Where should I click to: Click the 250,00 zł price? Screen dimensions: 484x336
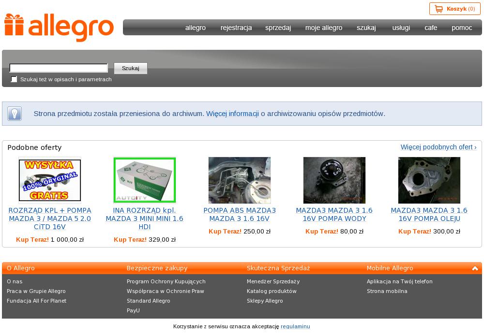[257, 232]
